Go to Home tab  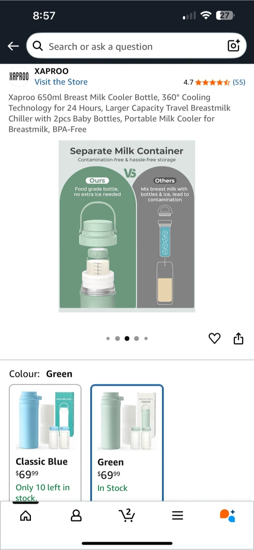tap(26, 516)
